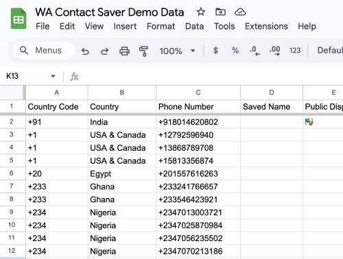Click the undo arrow in toolbar
343x259 pixels.
point(85,51)
